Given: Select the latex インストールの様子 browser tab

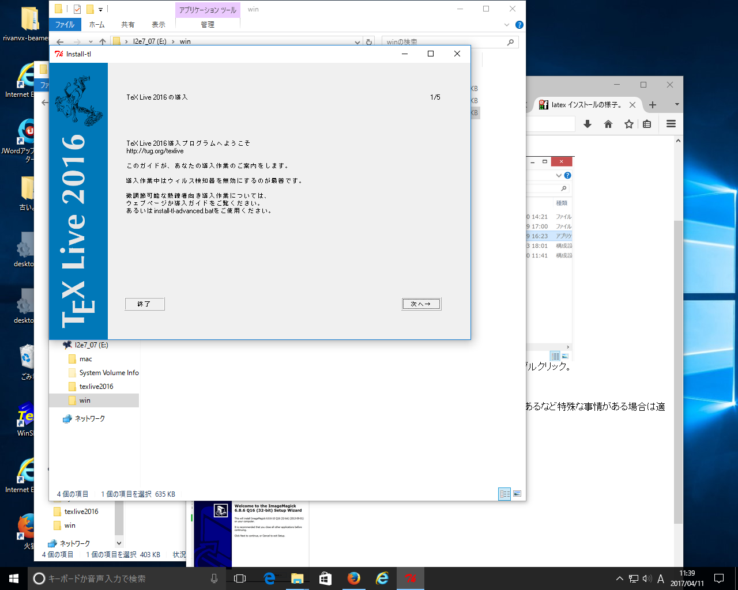Looking at the screenshot, I should [586, 105].
